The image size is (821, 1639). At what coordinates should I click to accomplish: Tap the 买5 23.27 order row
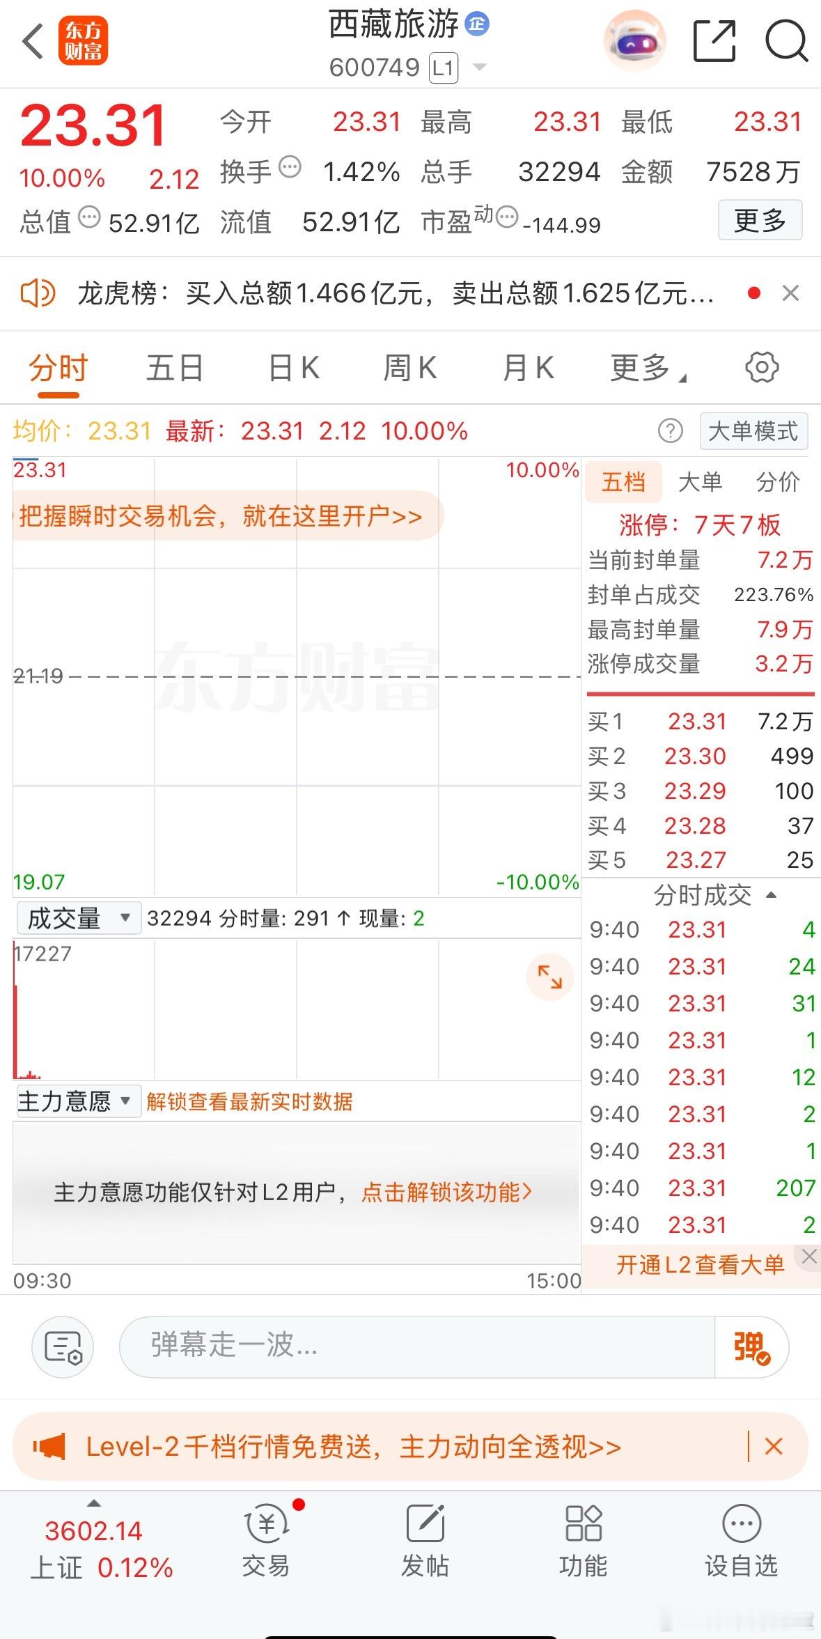pos(701,860)
